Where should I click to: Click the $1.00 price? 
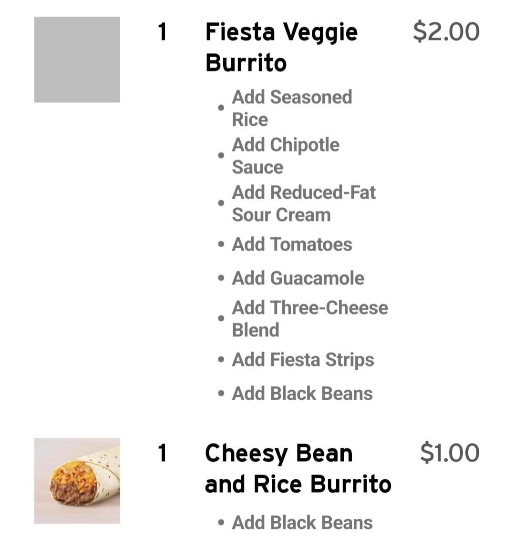450,453
